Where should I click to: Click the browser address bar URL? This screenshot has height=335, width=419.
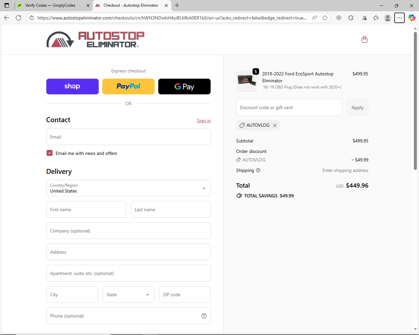(172, 18)
